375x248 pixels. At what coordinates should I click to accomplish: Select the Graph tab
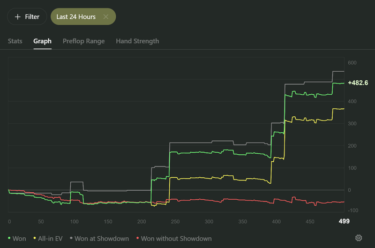click(42, 41)
